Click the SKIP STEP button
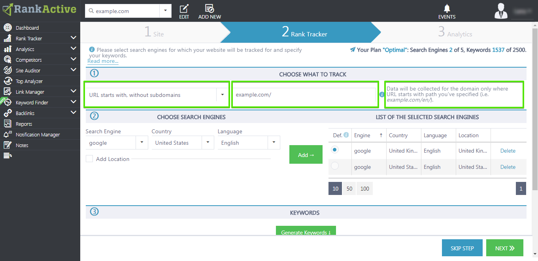Screen dimensions: 538x261 coord(462,248)
